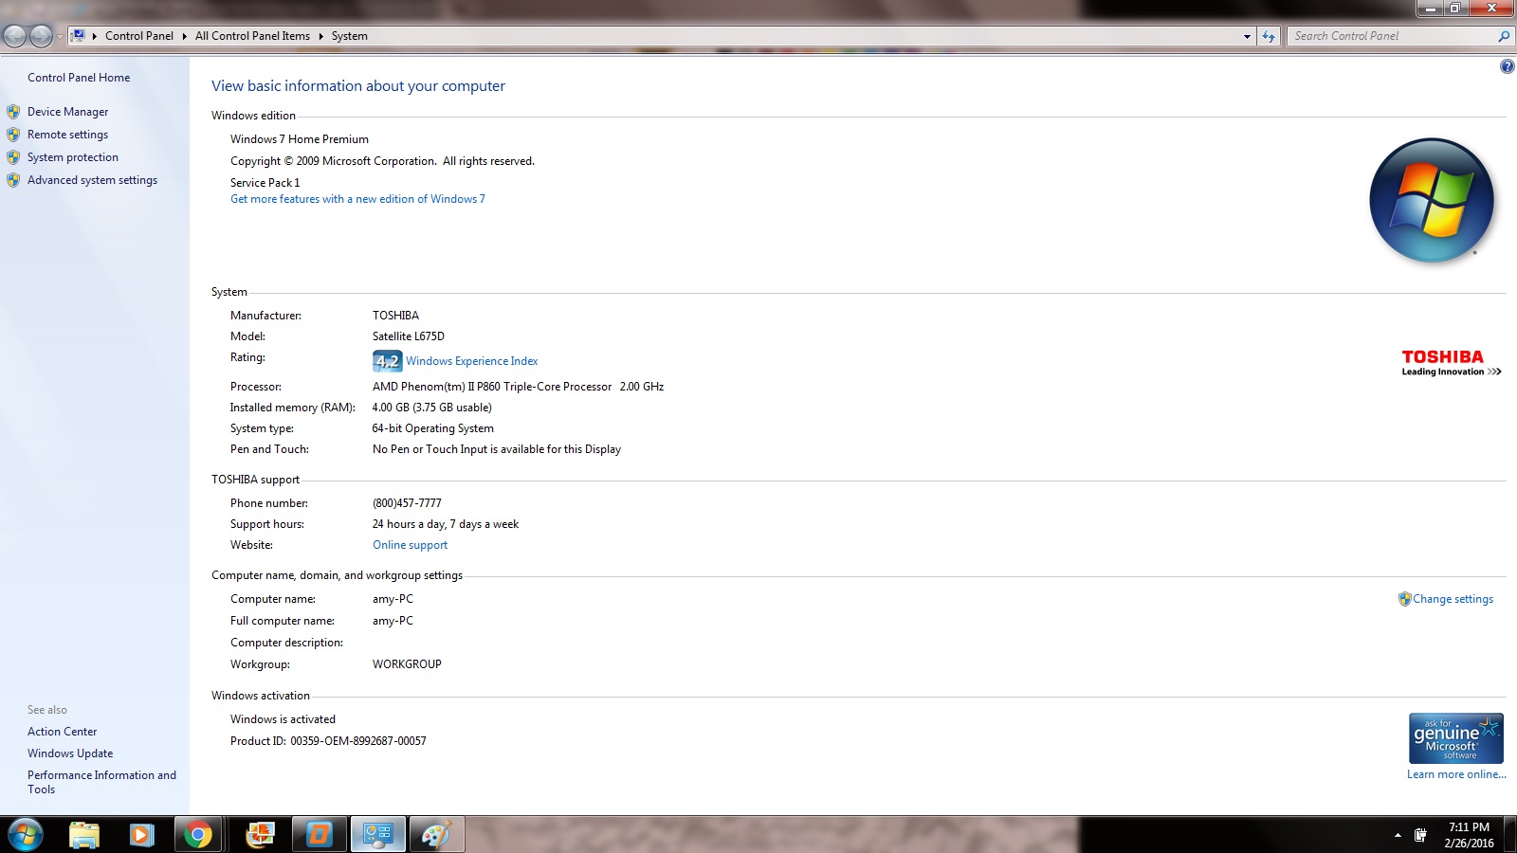
Task: Click the Change settings link
Action: click(x=1453, y=599)
